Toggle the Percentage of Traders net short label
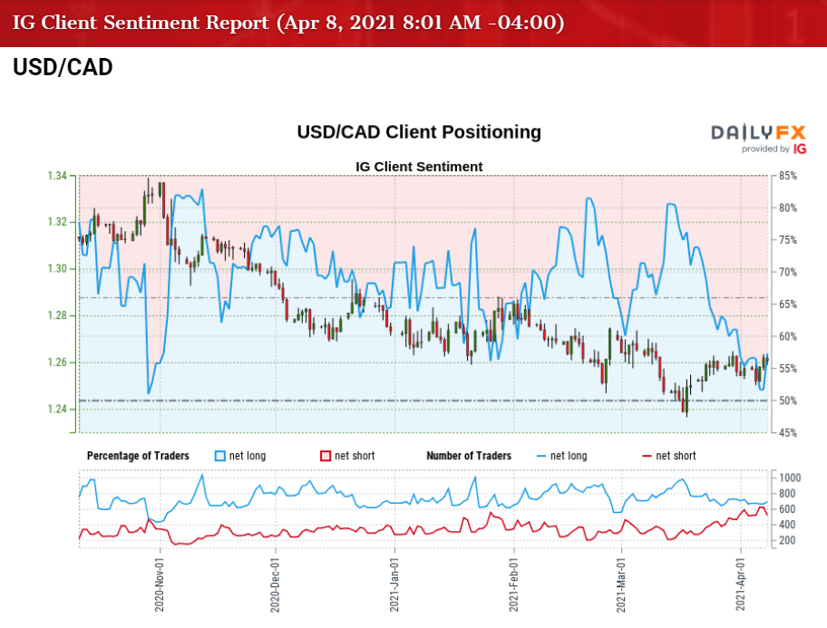 tap(355, 456)
